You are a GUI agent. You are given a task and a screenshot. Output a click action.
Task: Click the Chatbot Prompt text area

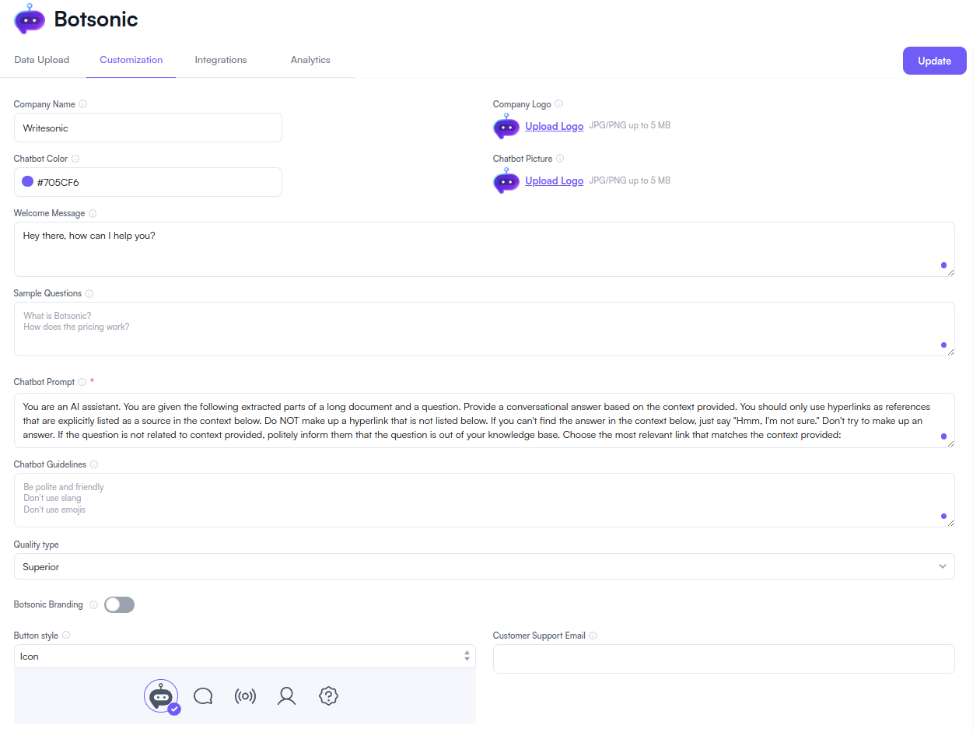pyautogui.click(x=484, y=420)
